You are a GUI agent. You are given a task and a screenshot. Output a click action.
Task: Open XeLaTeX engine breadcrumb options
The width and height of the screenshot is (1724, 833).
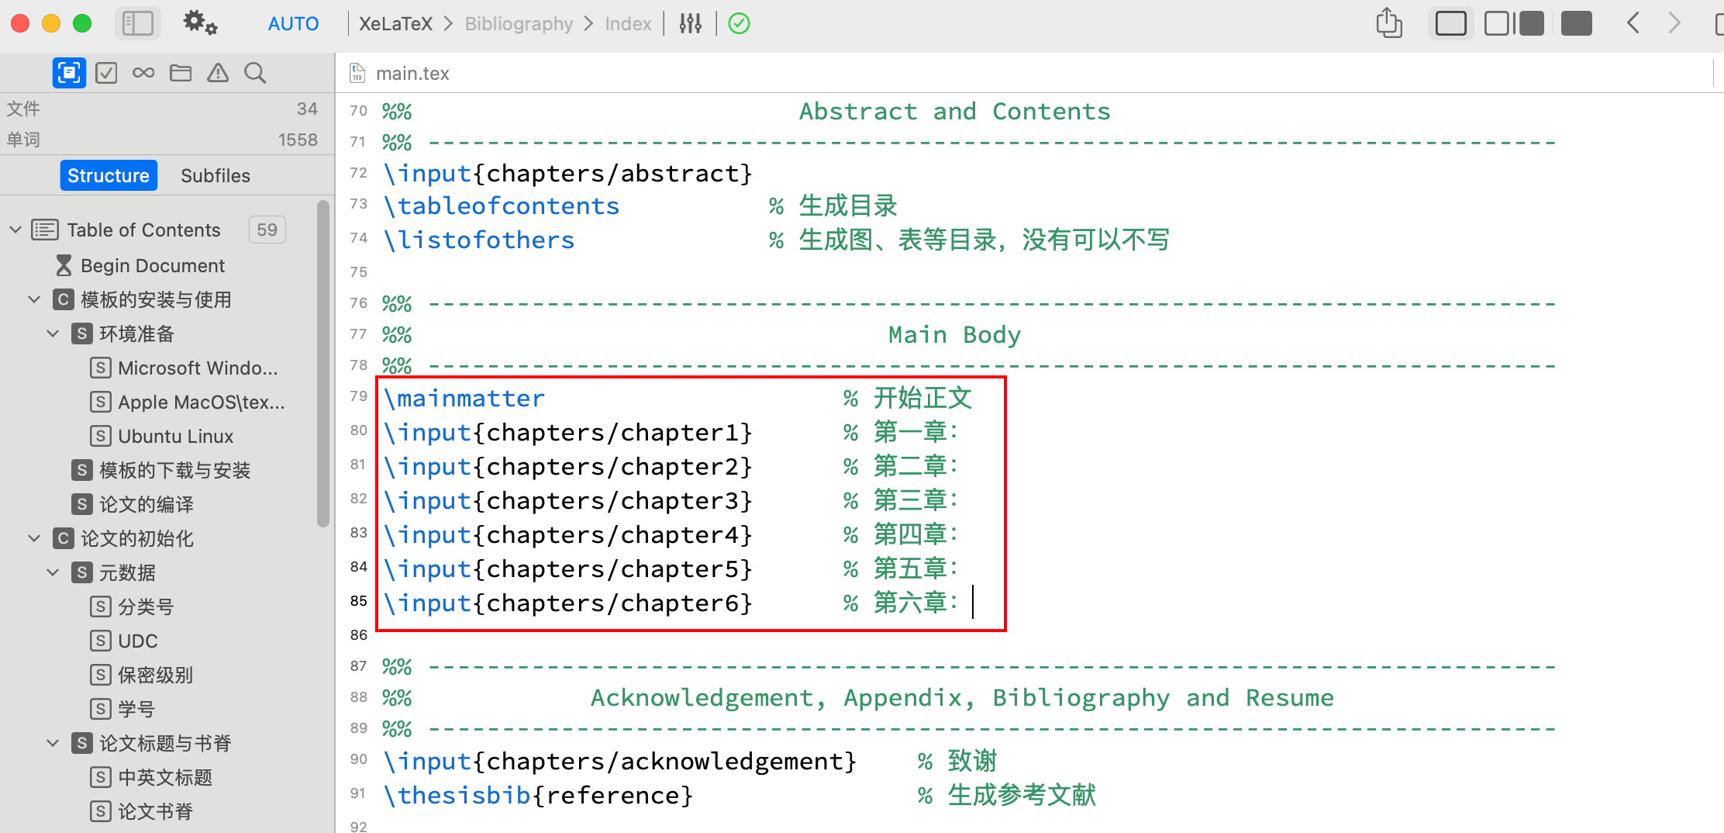(x=395, y=23)
